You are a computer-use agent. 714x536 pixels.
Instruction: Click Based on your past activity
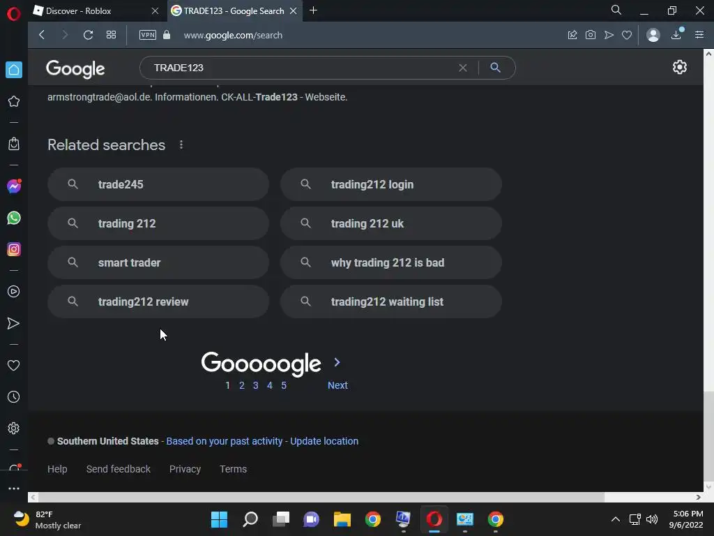(x=225, y=441)
